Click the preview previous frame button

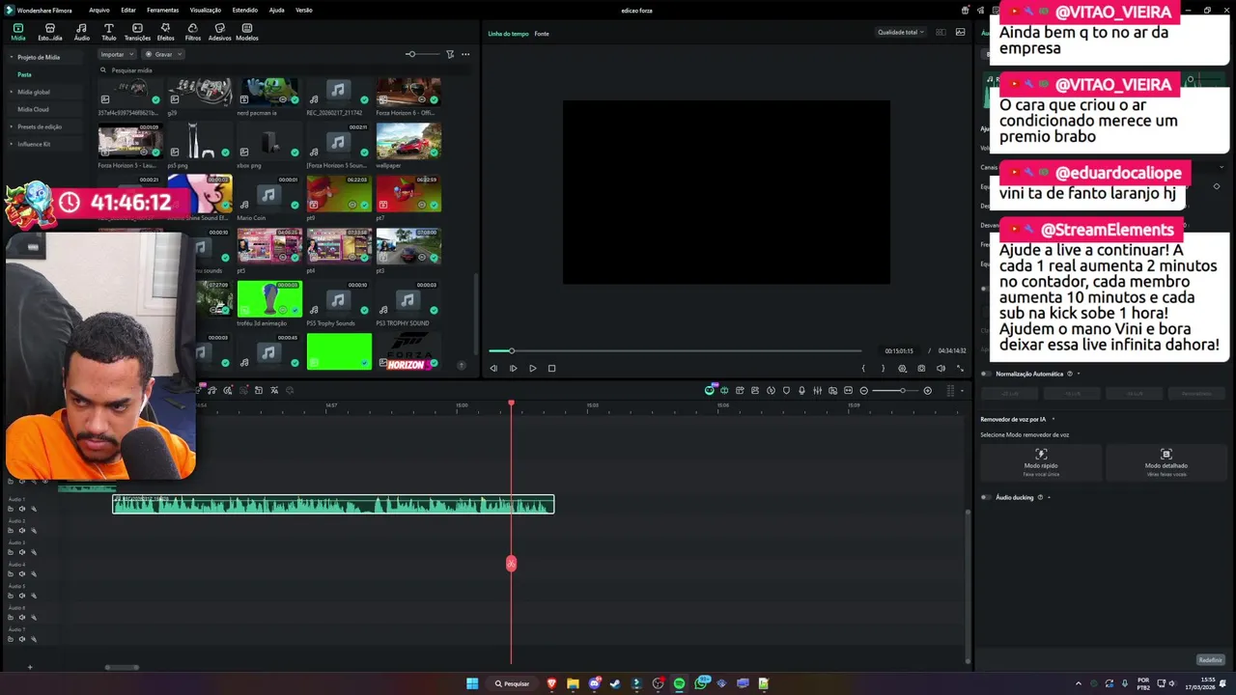pyautogui.click(x=493, y=368)
